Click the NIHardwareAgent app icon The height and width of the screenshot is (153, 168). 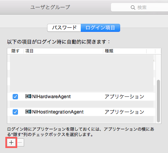pos(28,96)
